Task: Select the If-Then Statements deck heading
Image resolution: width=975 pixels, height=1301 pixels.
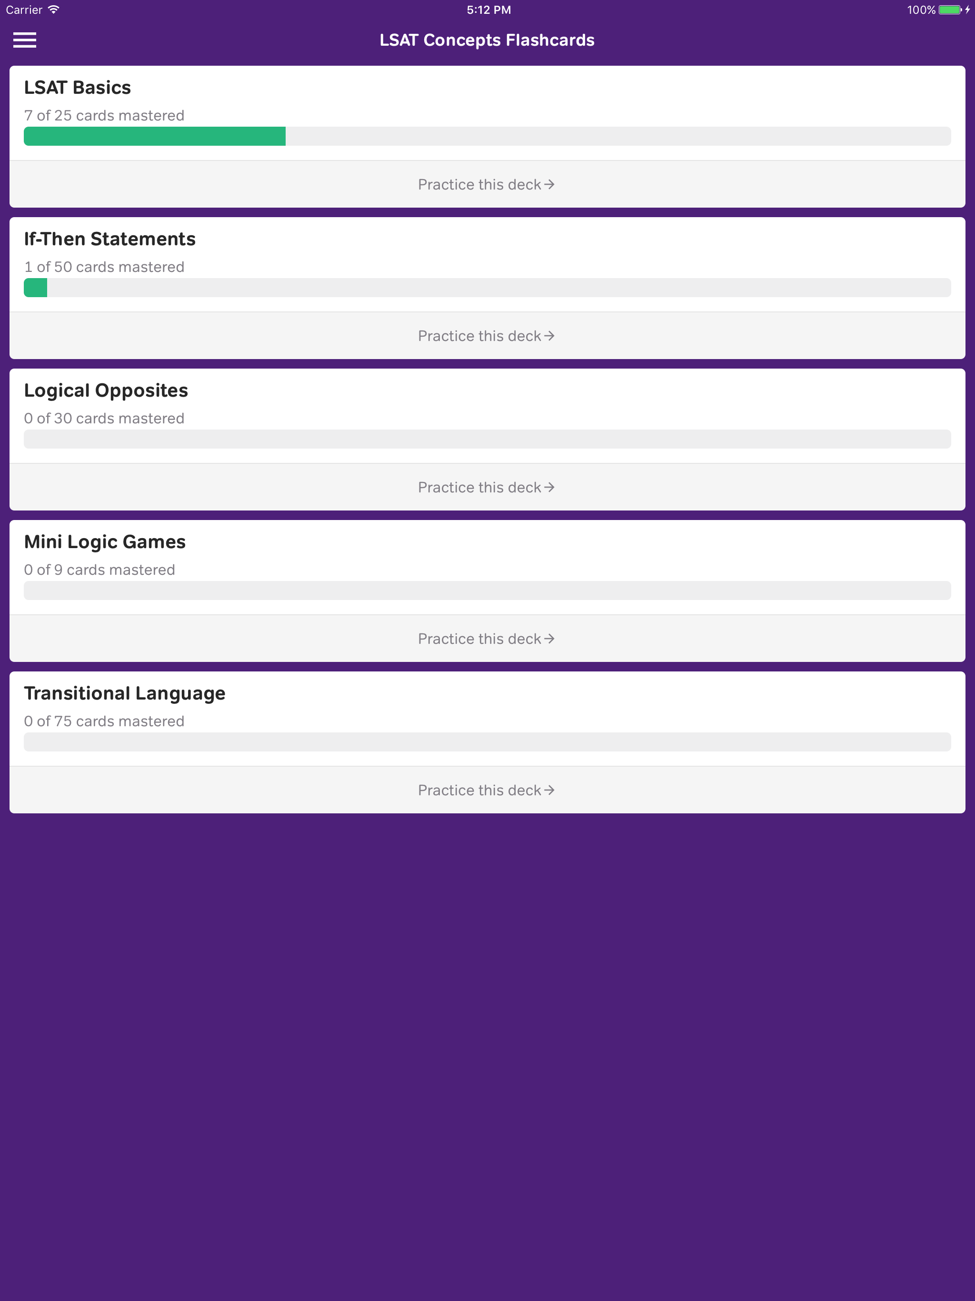Action: click(x=110, y=239)
